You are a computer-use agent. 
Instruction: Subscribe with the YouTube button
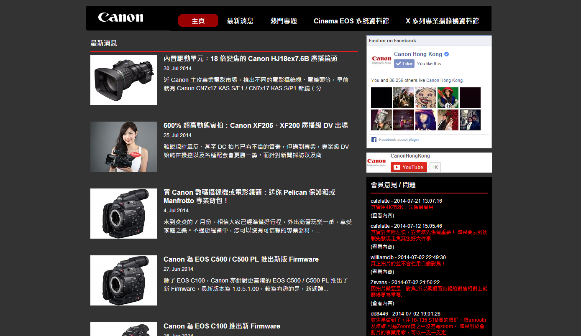coord(409,167)
